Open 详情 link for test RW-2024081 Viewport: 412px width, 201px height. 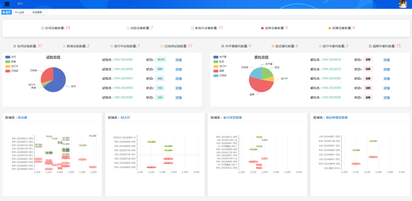[x=178, y=79]
